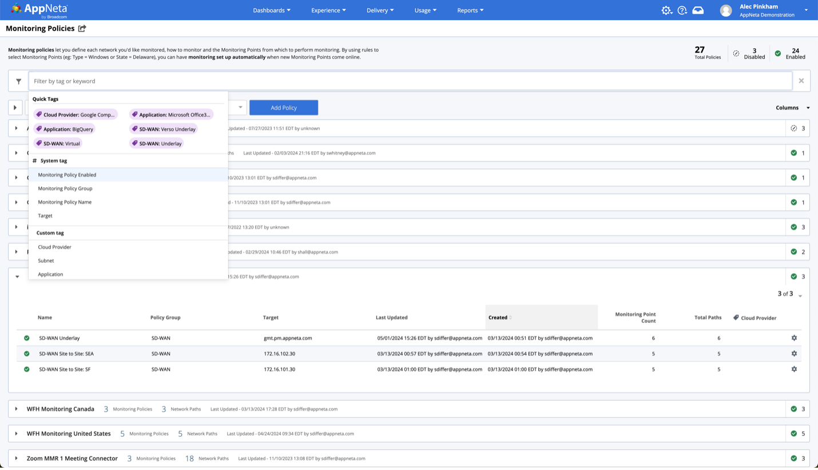Image resolution: width=818 pixels, height=470 pixels.
Task: Select the Application: BigQuery quick tag
Action: coord(64,129)
